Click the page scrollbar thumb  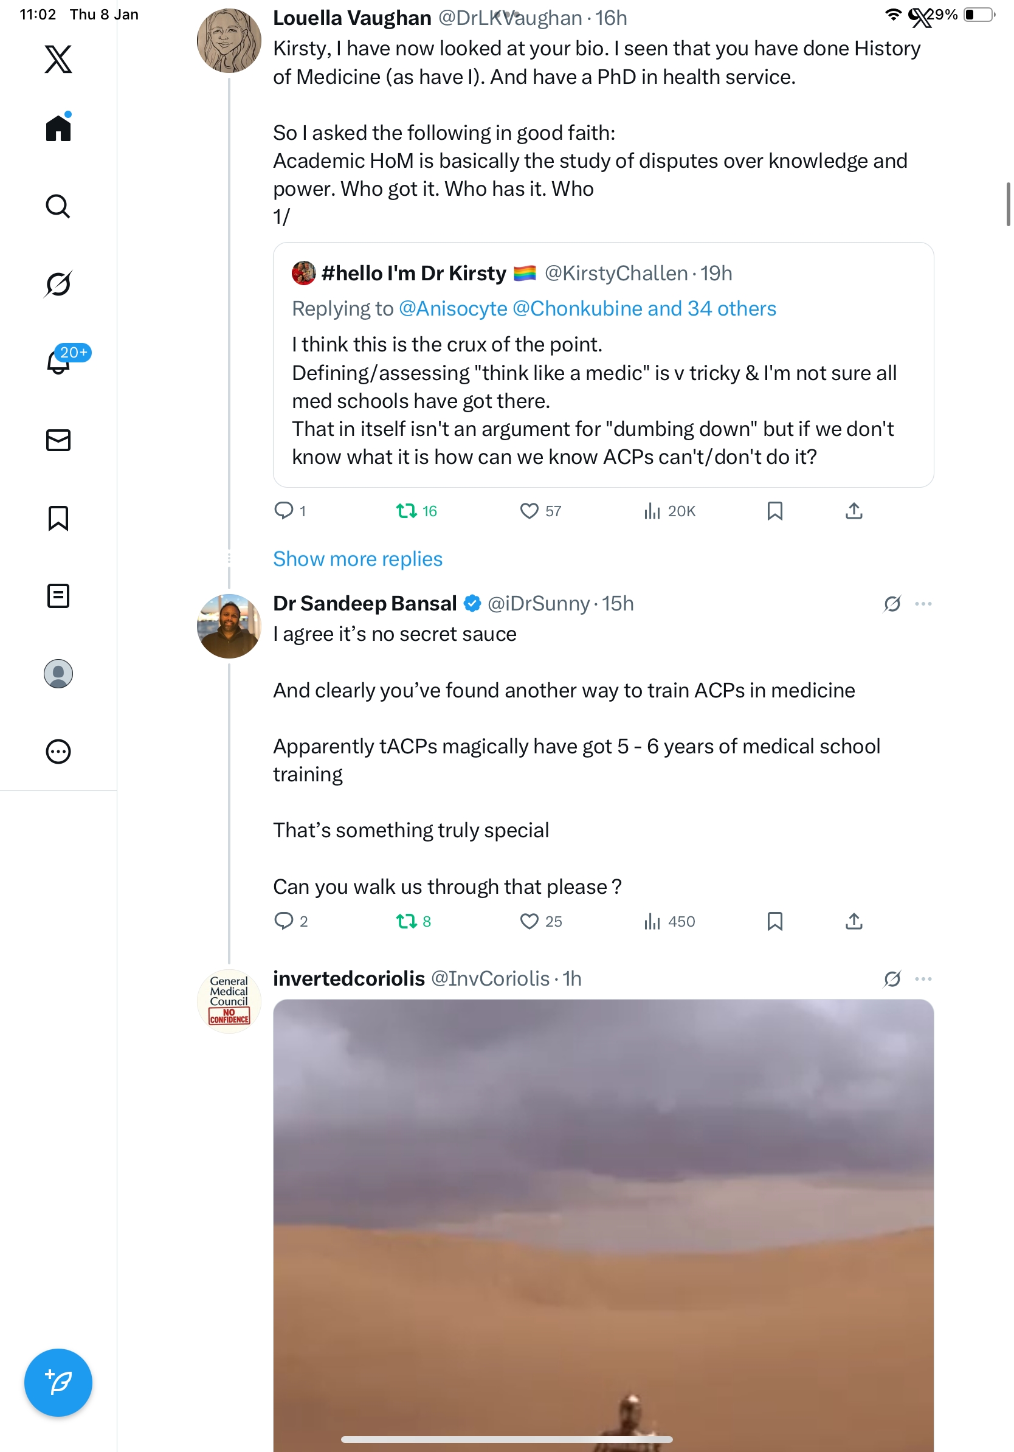point(1008,204)
